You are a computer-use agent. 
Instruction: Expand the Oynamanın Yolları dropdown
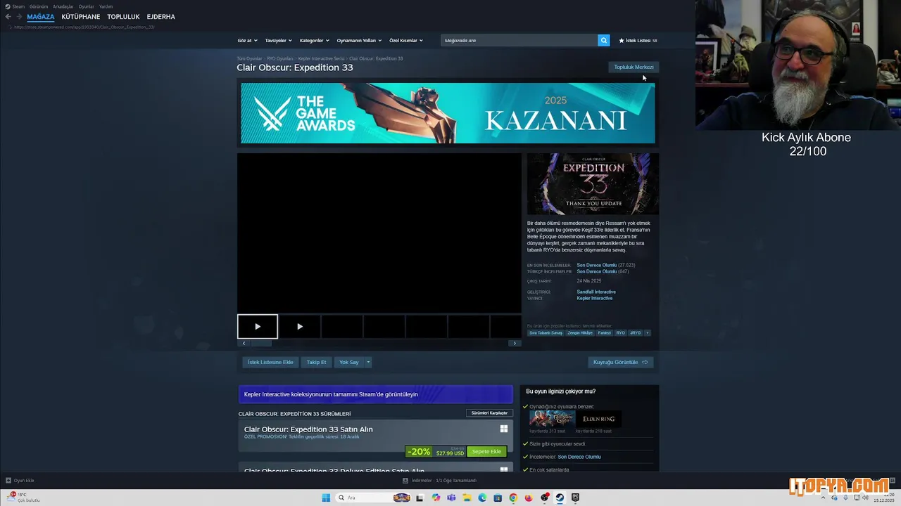(x=358, y=41)
